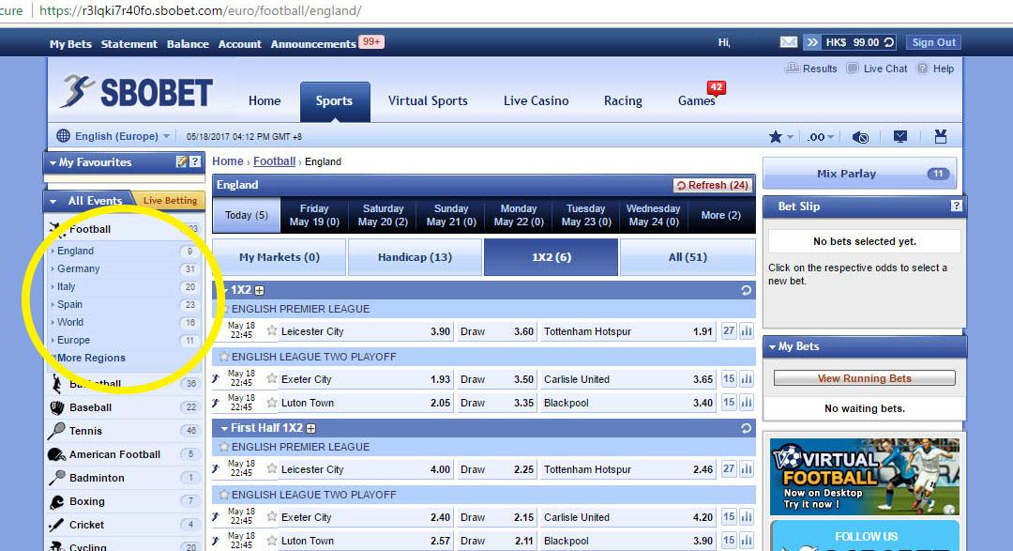The width and height of the screenshot is (1013, 551).
Task: Open Results page icon link
Action: (x=810, y=69)
